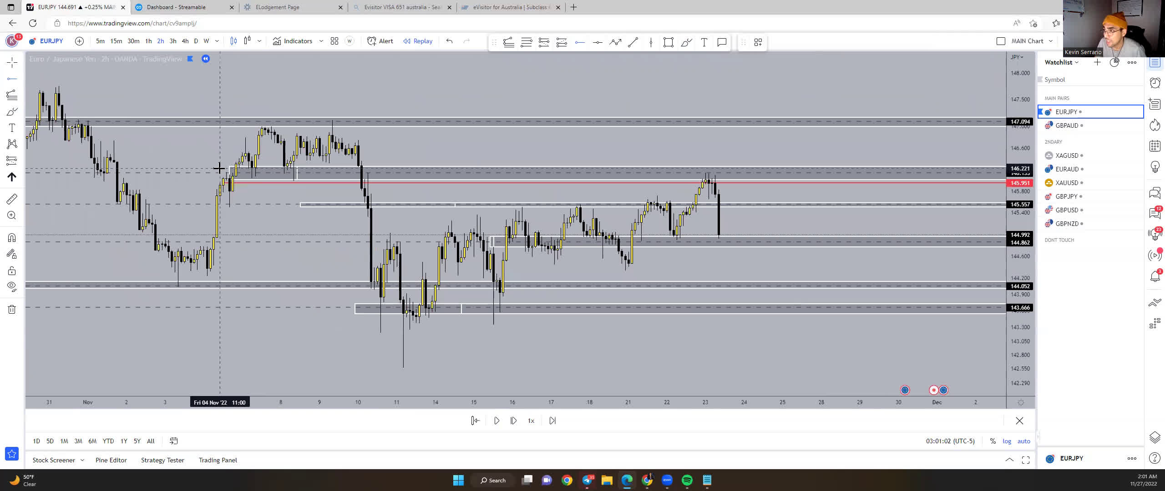Toggle hide all drawings eye icon
Image resolution: width=1165 pixels, height=491 pixels.
pos(12,286)
